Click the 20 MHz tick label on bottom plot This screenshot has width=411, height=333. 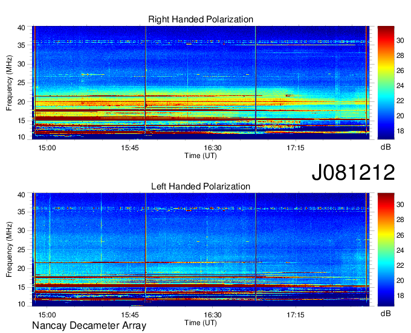tap(21, 268)
